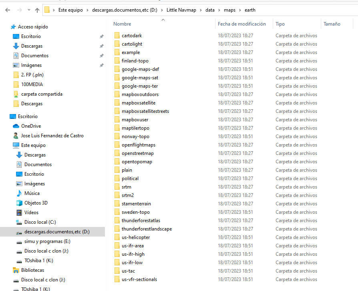This screenshot has height=291, width=358.
Task: Select mapboxoutdoors folder name
Action: (140, 94)
